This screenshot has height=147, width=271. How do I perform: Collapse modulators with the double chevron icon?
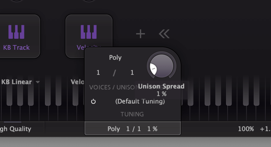point(164,34)
